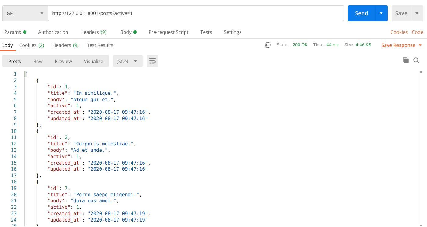Image resolution: width=427 pixels, height=227 pixels.
Task: Open the request Settings tab
Action: 233,32
